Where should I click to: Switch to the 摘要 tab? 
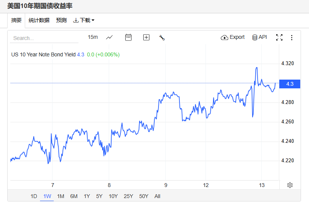pyautogui.click(x=16, y=20)
